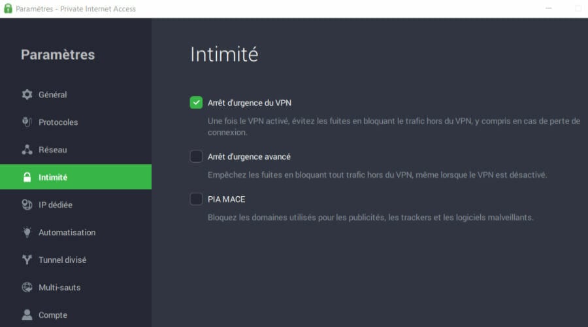This screenshot has height=327, width=588.
Task: Open the Tunnel divisé tab
Action: pos(76,260)
